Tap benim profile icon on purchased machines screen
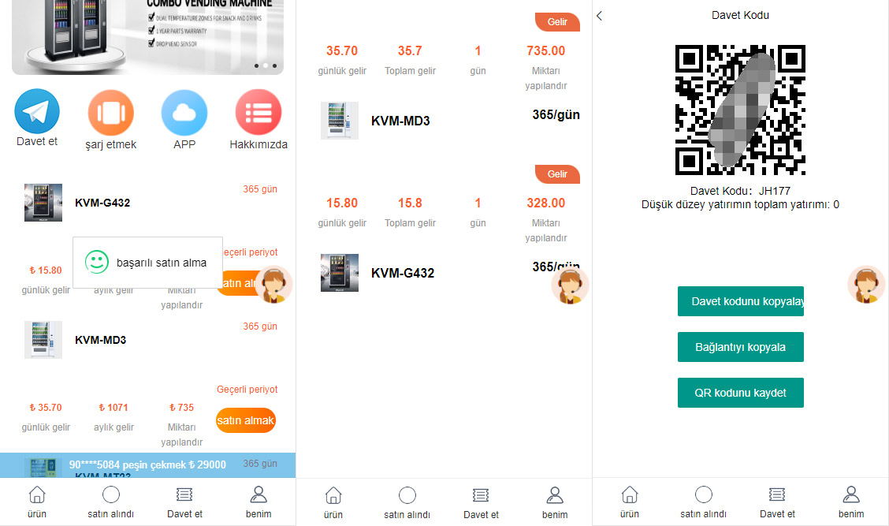 (555, 495)
